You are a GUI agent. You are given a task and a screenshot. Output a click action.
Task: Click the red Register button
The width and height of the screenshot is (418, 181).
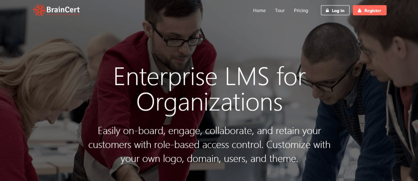(370, 10)
